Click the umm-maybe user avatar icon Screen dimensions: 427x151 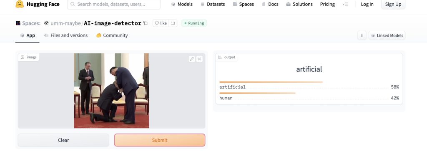click(46, 23)
